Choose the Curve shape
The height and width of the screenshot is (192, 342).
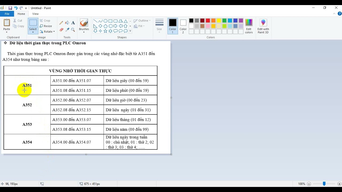(100, 21)
